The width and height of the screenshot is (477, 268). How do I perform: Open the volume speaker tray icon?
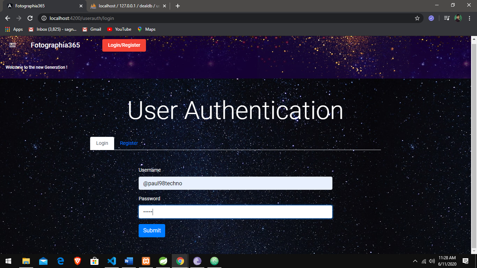(x=432, y=261)
